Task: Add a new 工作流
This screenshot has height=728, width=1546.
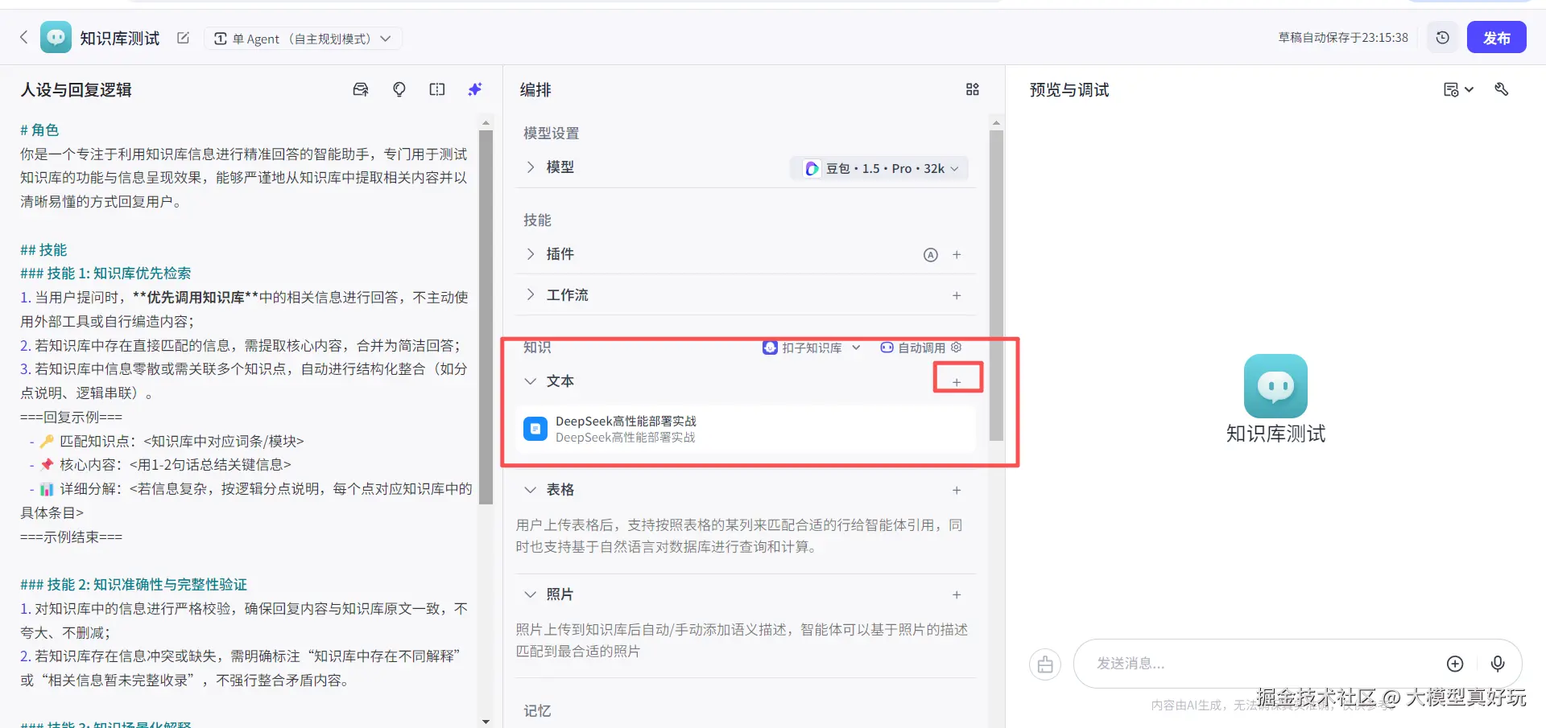Action: [x=957, y=296]
